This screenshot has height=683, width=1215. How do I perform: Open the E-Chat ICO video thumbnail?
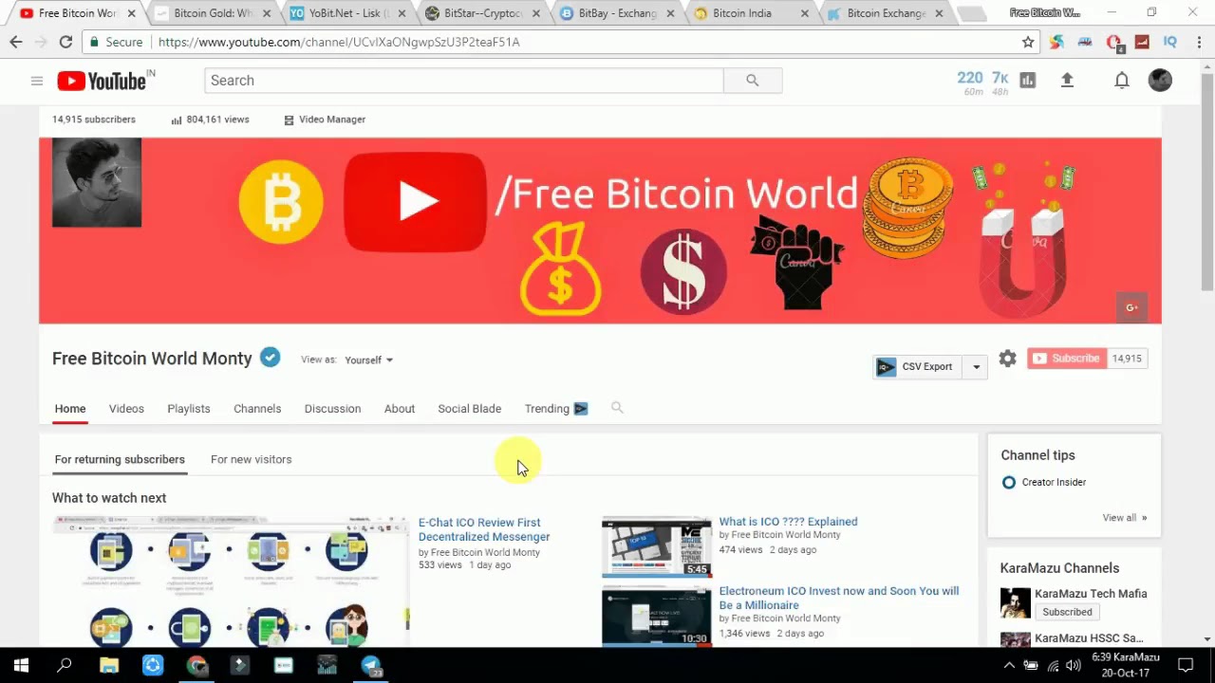coord(231,581)
